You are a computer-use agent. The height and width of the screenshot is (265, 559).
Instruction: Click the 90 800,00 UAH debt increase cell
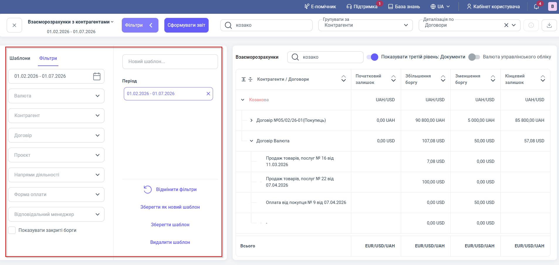(x=430, y=121)
